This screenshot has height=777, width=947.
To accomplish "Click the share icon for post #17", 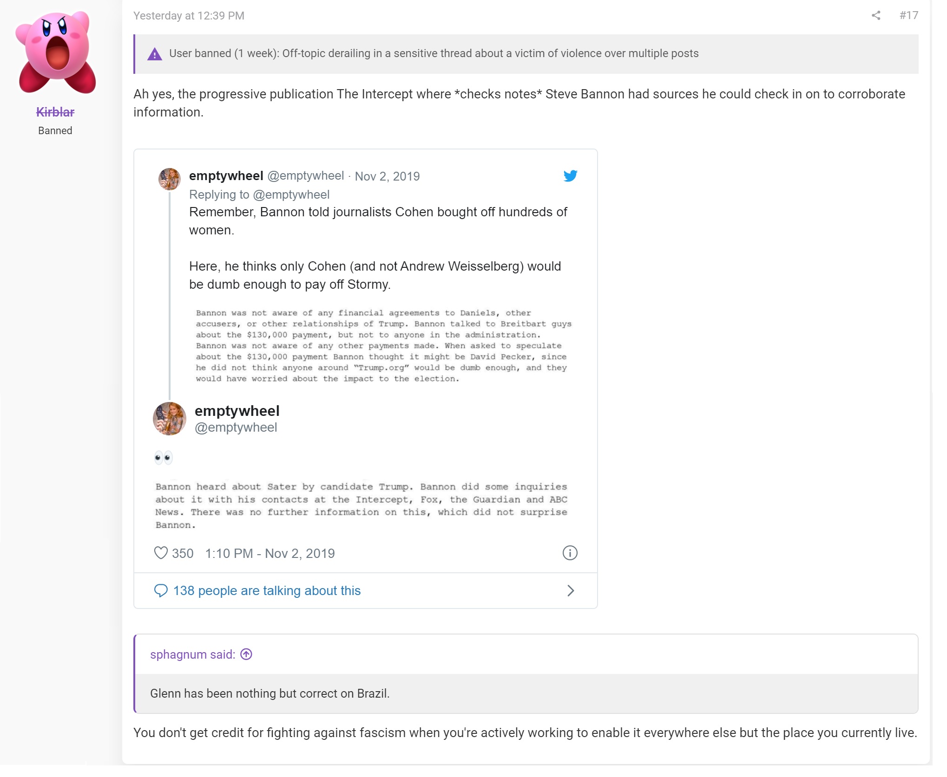I will [x=876, y=16].
